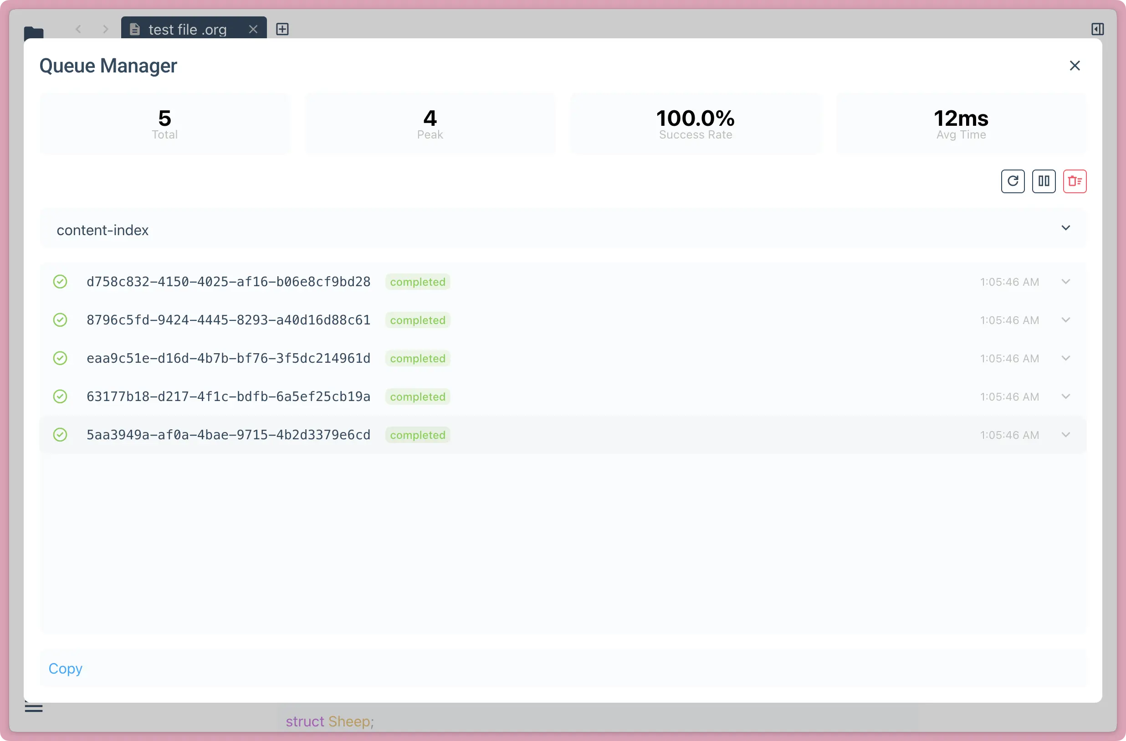
Task: Navigate forward using the right arrow
Action: (105, 29)
